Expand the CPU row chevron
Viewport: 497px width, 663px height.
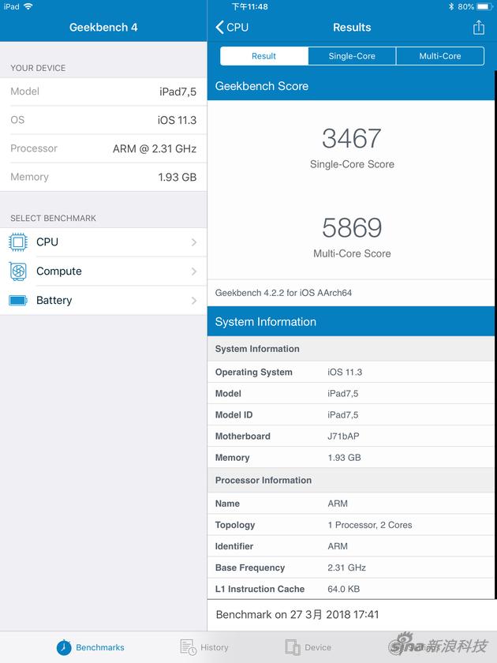(x=194, y=242)
